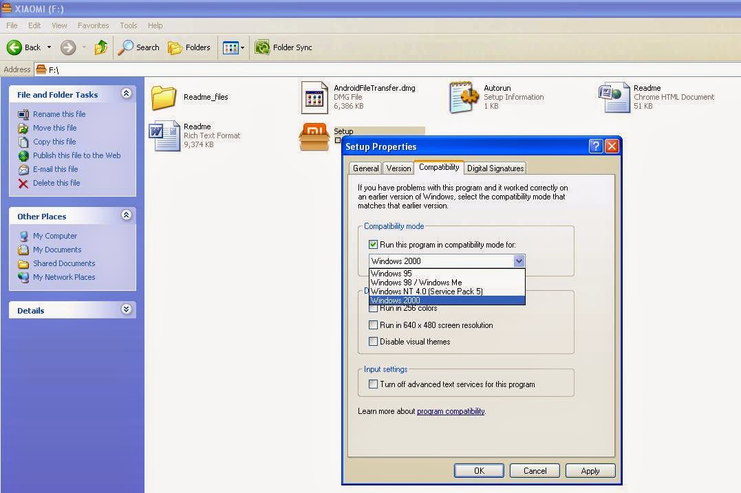741x493 pixels.
Task: Choose Windows 95 from the list
Action: point(447,274)
